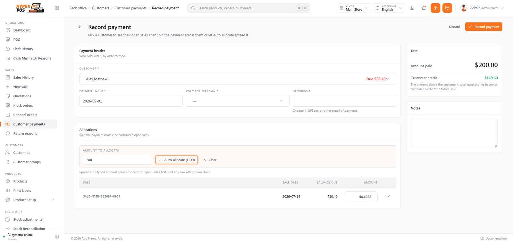
Task: Click the admin avatar picture
Action: coord(464,8)
